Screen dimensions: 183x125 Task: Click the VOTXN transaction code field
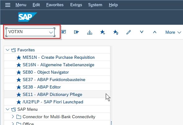pyautogui.click(x=30, y=32)
